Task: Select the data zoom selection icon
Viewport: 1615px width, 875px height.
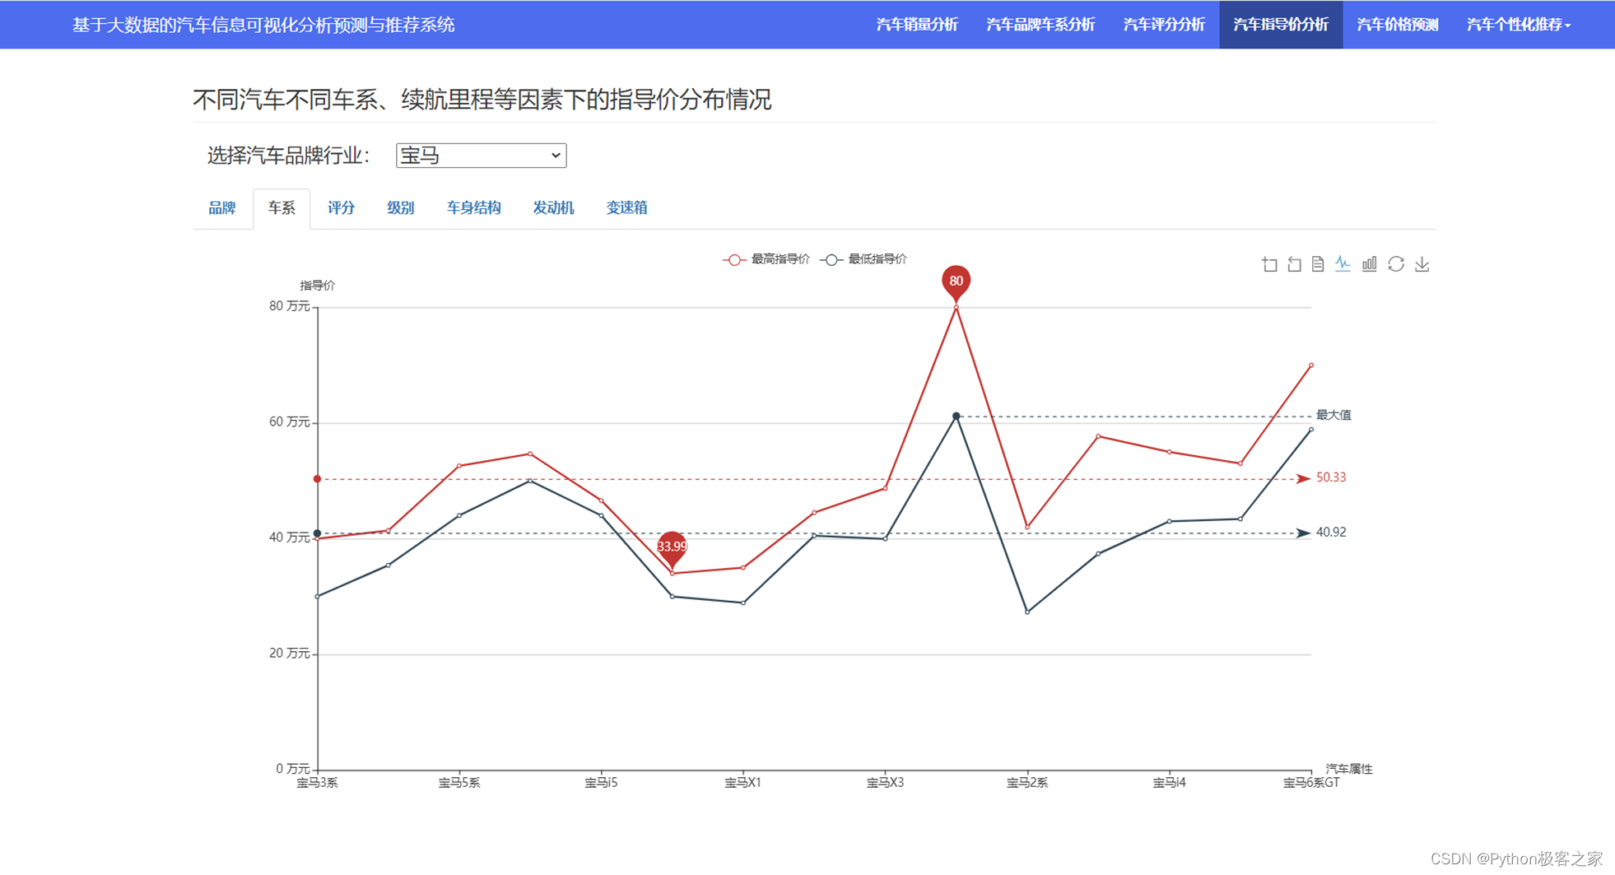Action: click(1270, 264)
